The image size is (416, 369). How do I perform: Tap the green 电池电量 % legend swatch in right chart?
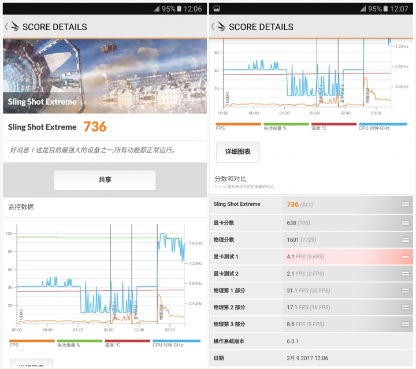pos(286,124)
